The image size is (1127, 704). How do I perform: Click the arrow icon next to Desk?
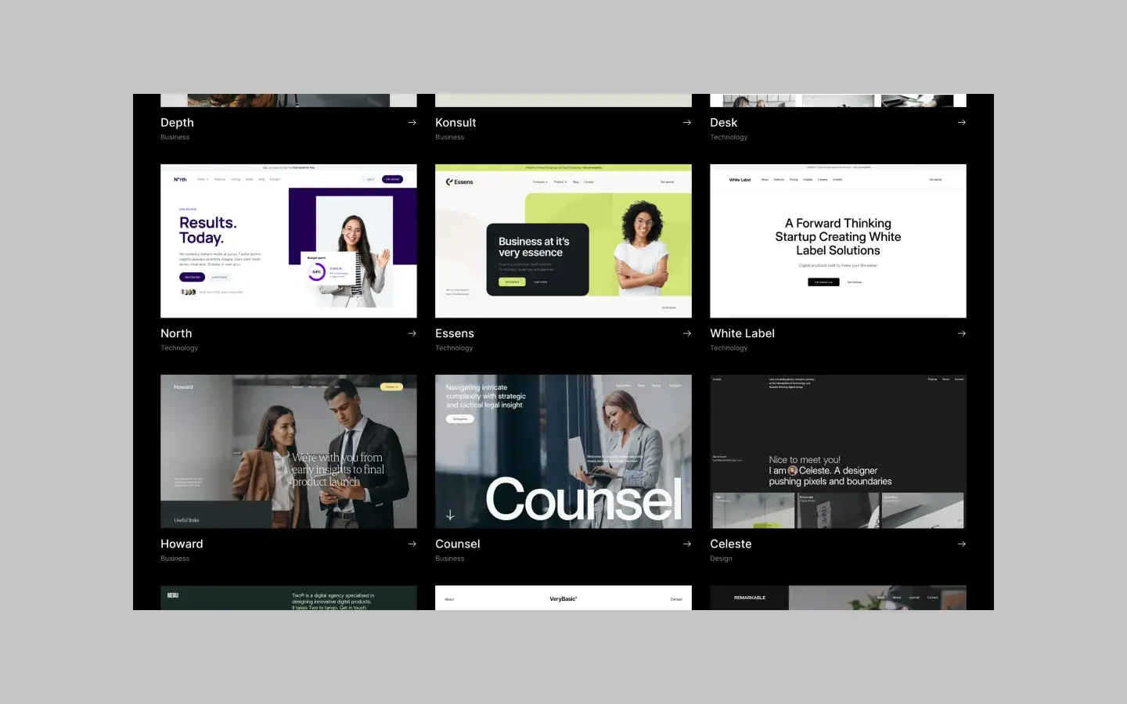point(961,122)
